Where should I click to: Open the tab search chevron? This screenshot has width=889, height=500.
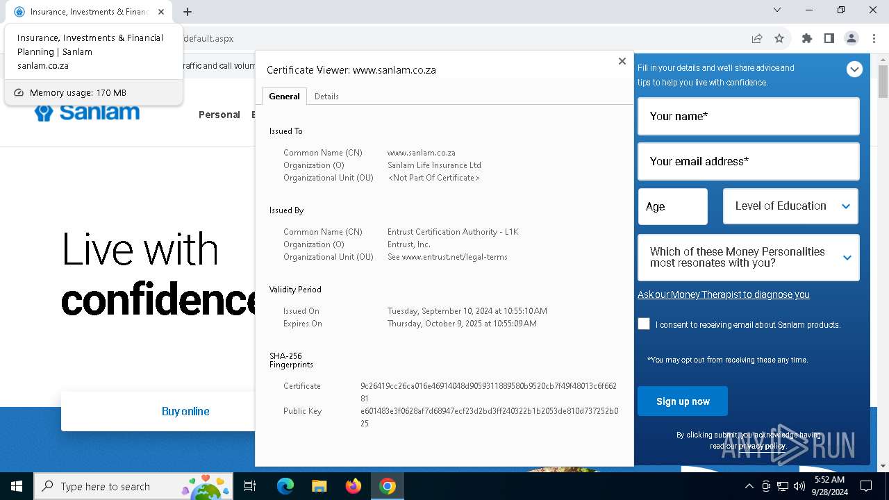pos(777,10)
